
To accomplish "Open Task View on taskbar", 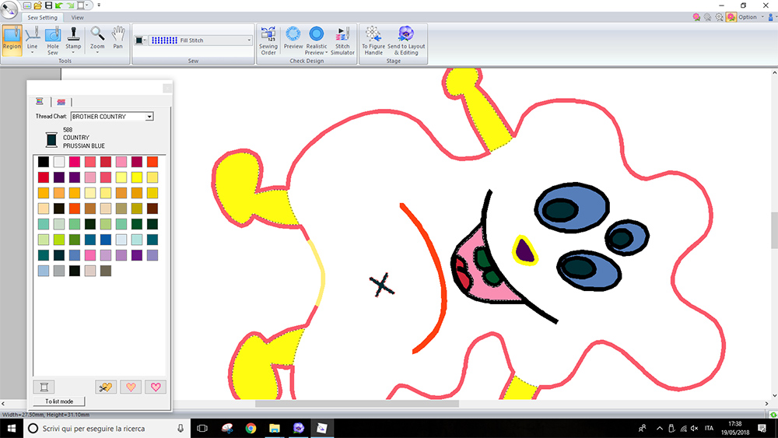I will point(202,428).
